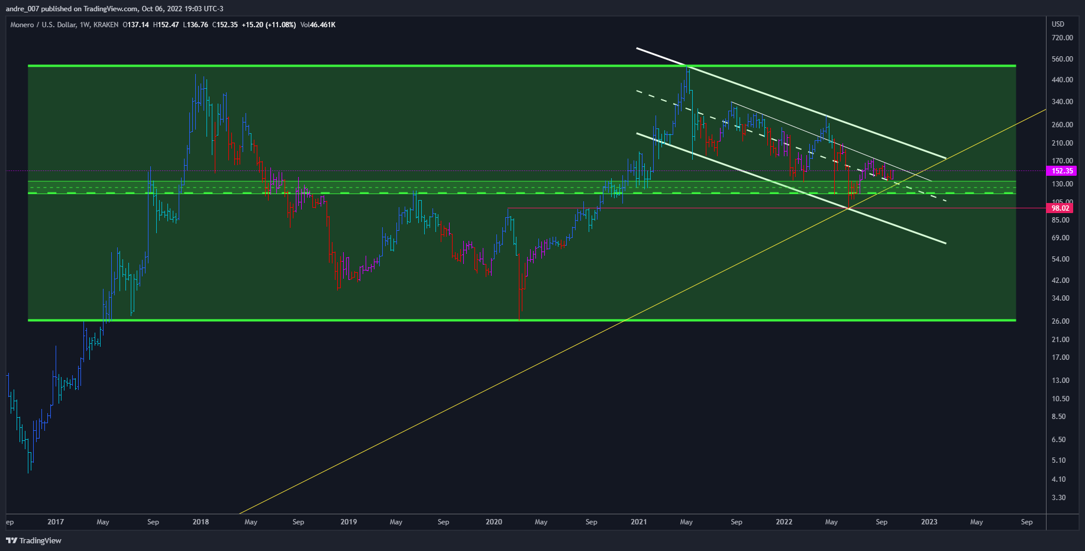The image size is (1085, 551).
Task: Click the 26.00 price axis label
Action: (1060, 321)
